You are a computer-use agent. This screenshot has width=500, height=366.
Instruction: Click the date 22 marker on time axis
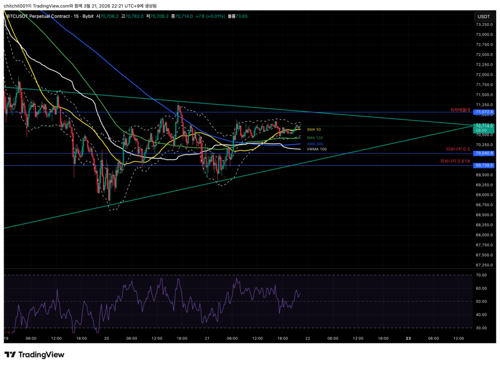click(309, 338)
